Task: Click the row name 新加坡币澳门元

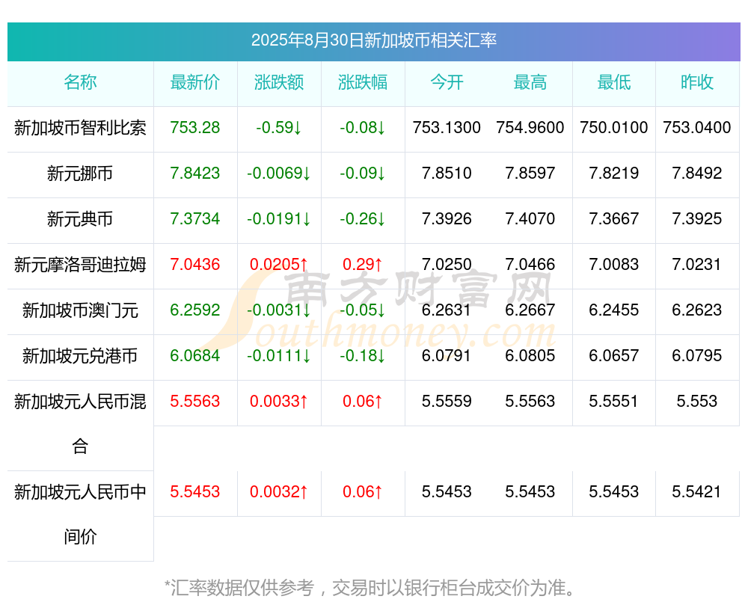Action: click(x=80, y=310)
